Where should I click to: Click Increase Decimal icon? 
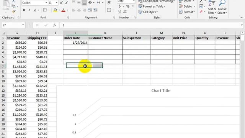[x=119, y=12]
